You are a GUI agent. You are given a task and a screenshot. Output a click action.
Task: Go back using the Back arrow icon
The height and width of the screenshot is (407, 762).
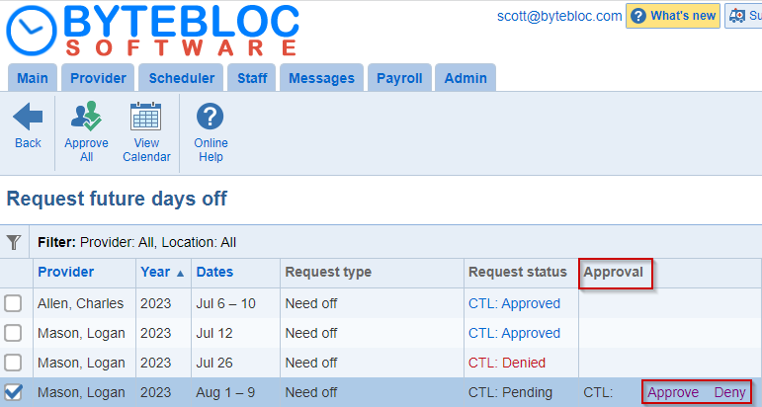[28, 117]
